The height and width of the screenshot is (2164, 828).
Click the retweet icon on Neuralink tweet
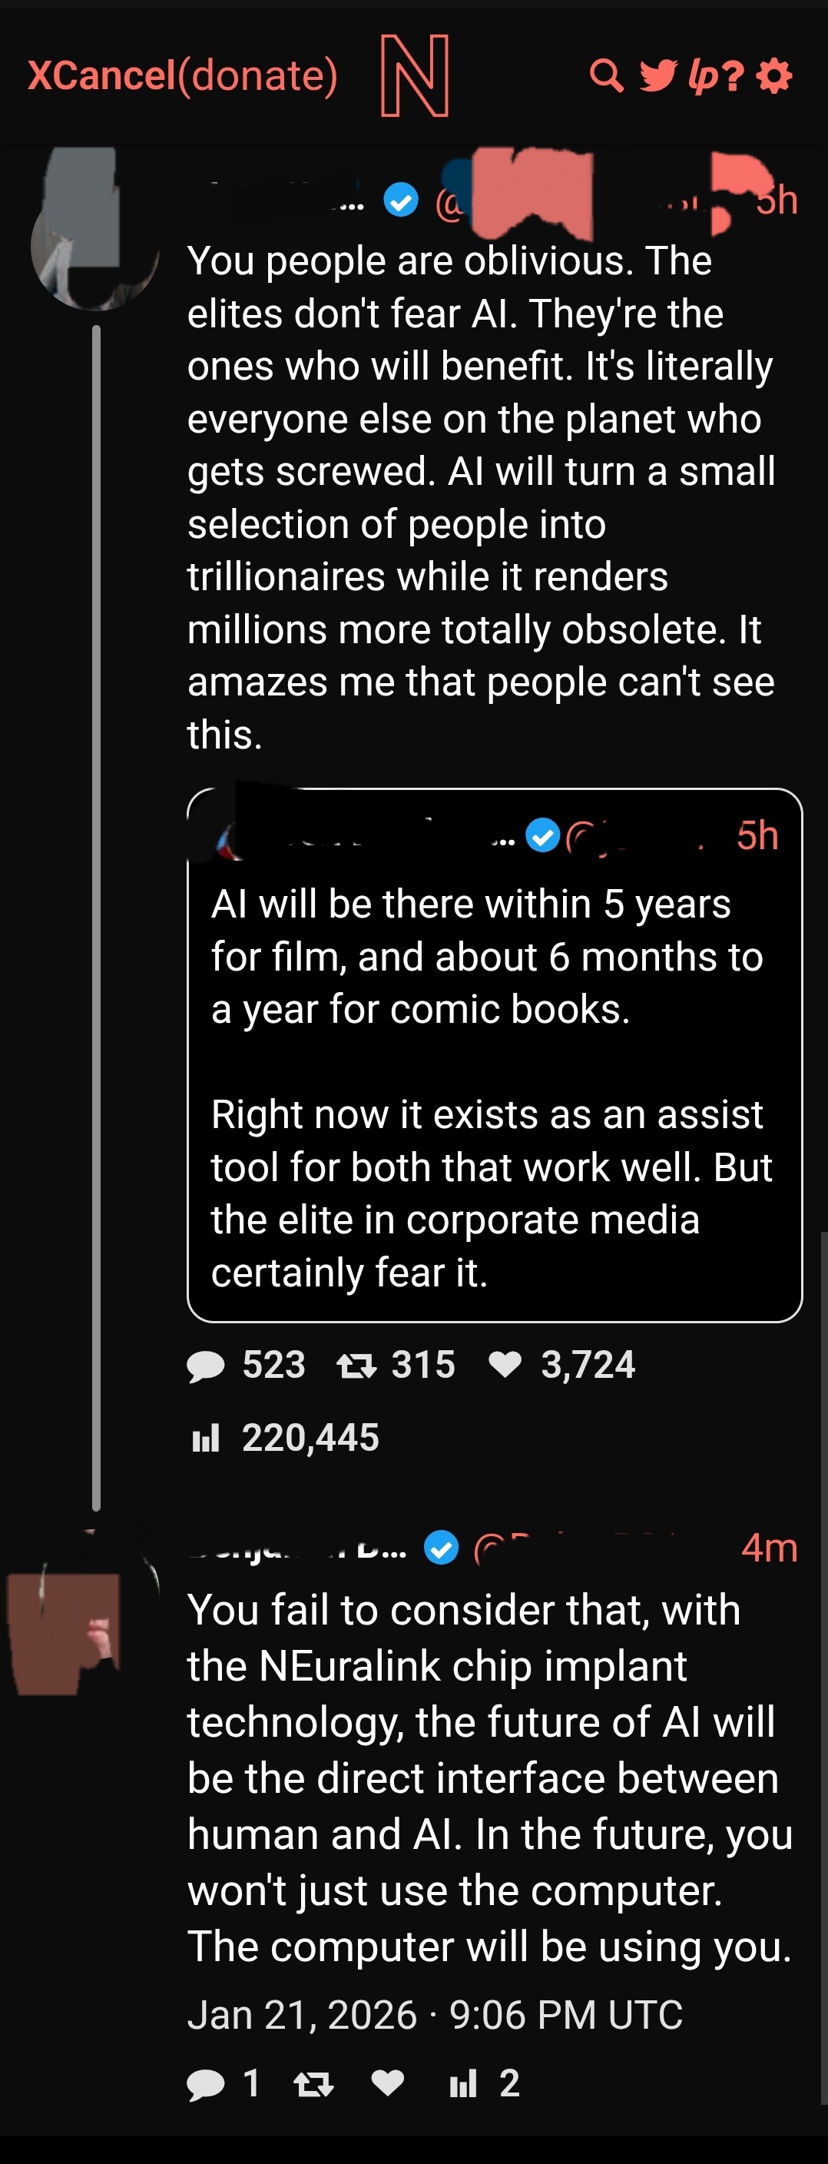click(314, 2083)
